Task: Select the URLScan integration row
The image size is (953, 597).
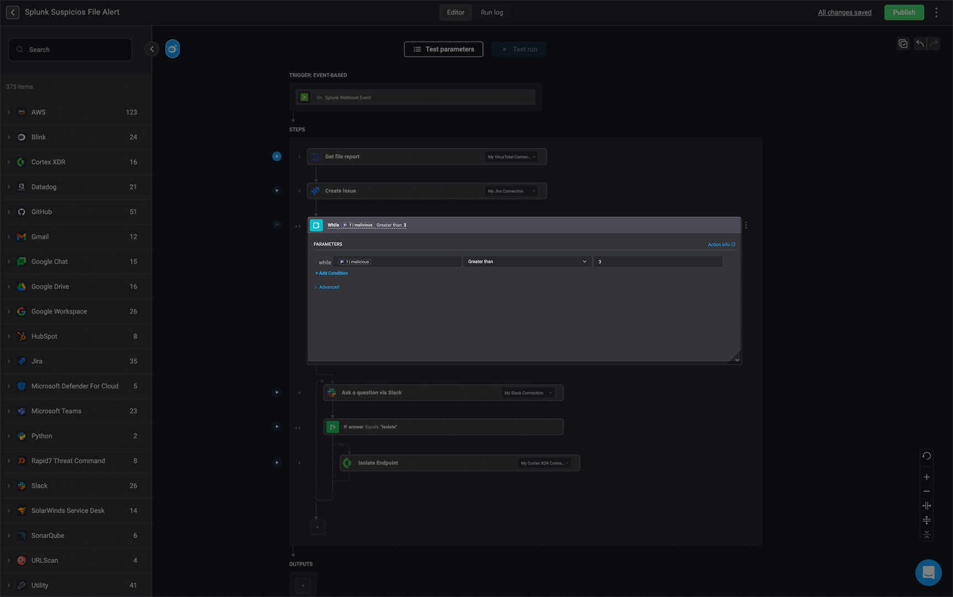Action: pyautogui.click(x=76, y=560)
